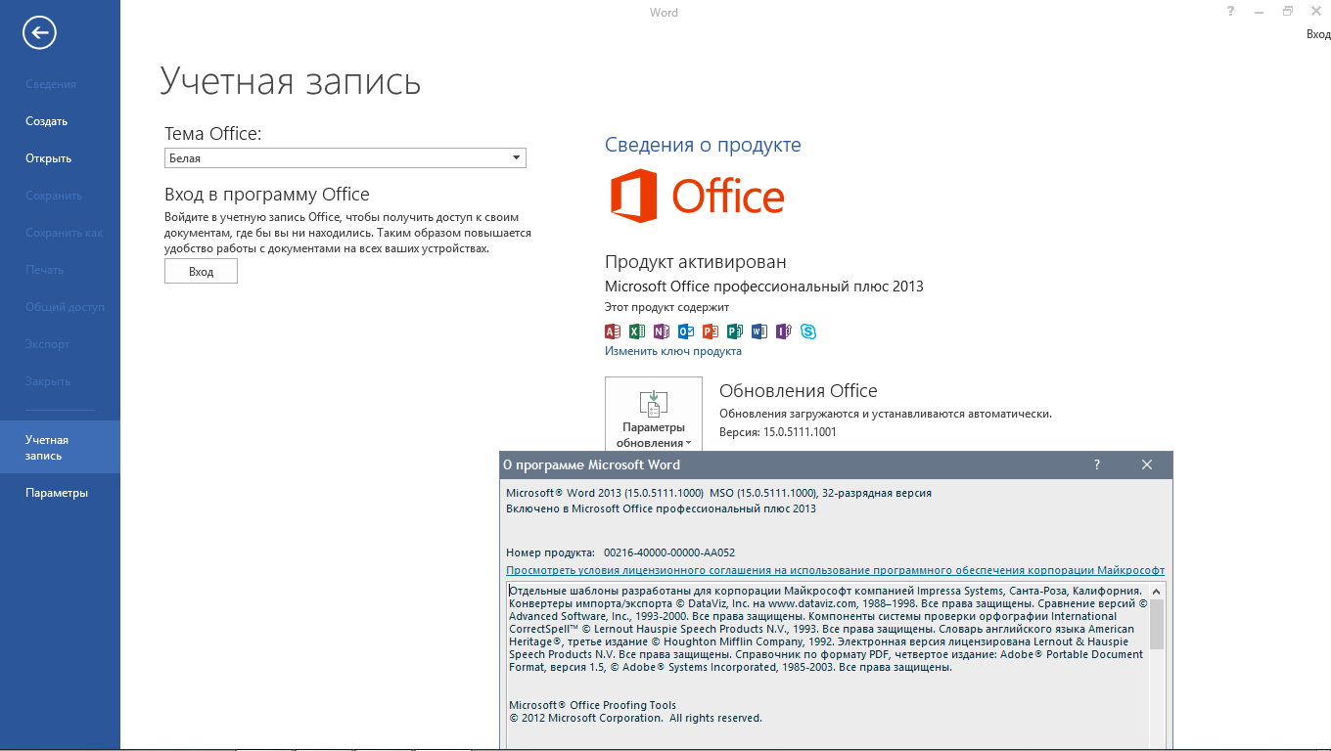Image resolution: width=1331 pixels, height=751 pixels.
Task: Click the Word icon under product contents
Action: pyautogui.click(x=759, y=331)
